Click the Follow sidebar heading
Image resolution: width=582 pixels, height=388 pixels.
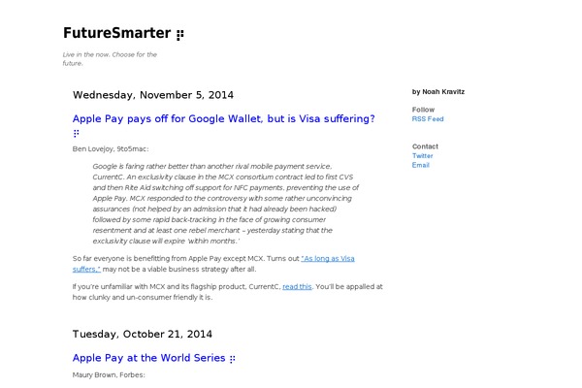pyautogui.click(x=423, y=110)
